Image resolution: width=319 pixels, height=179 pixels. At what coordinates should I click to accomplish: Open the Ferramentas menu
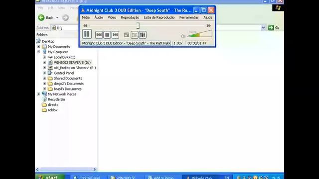pyautogui.click(x=189, y=17)
